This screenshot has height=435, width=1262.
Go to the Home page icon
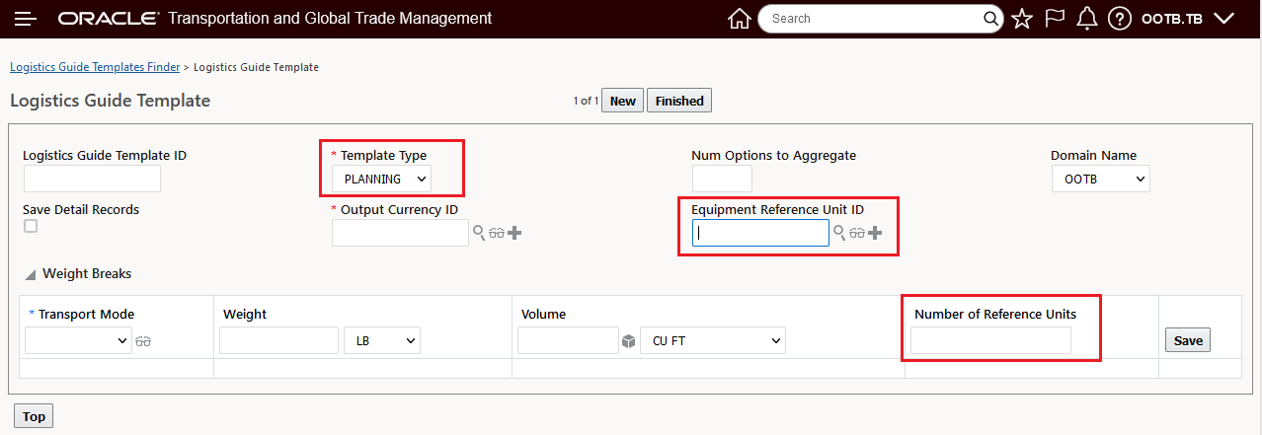coord(739,19)
